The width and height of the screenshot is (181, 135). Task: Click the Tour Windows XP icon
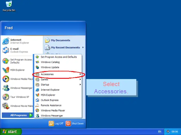6,97
